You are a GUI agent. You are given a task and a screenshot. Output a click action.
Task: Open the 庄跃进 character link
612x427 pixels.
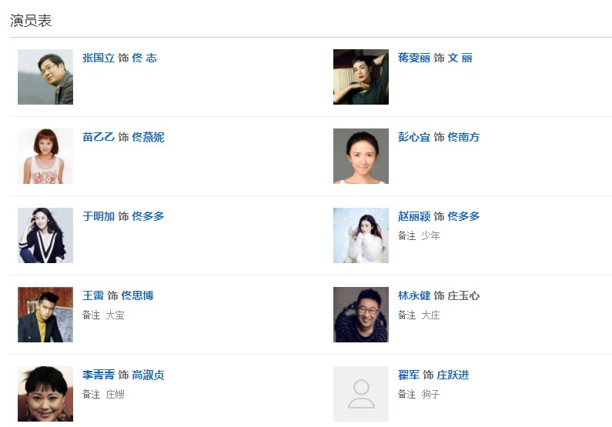point(453,375)
